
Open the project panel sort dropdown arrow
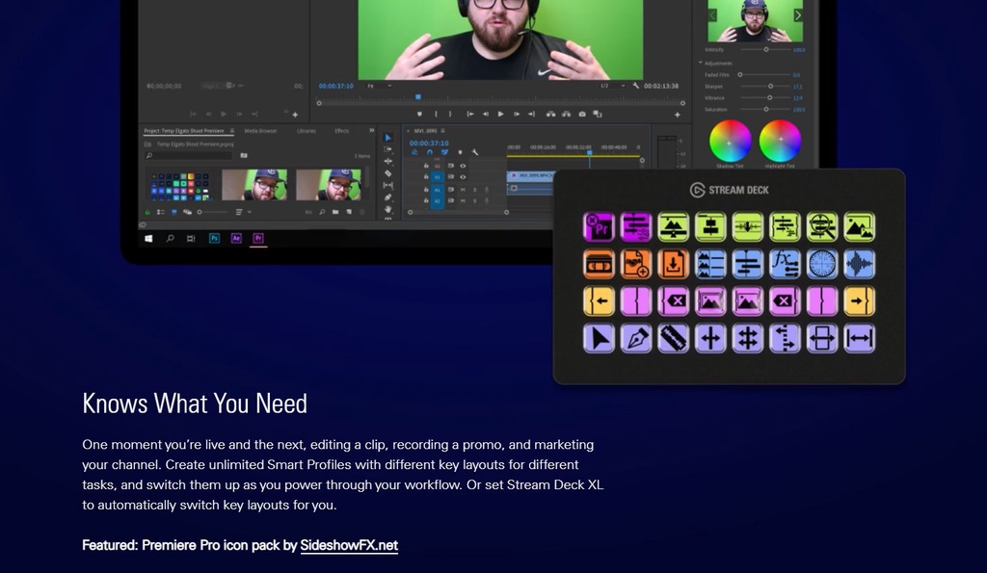click(250, 212)
